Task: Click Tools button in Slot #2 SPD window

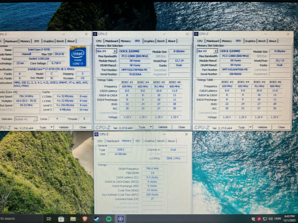Action: tap(241, 127)
